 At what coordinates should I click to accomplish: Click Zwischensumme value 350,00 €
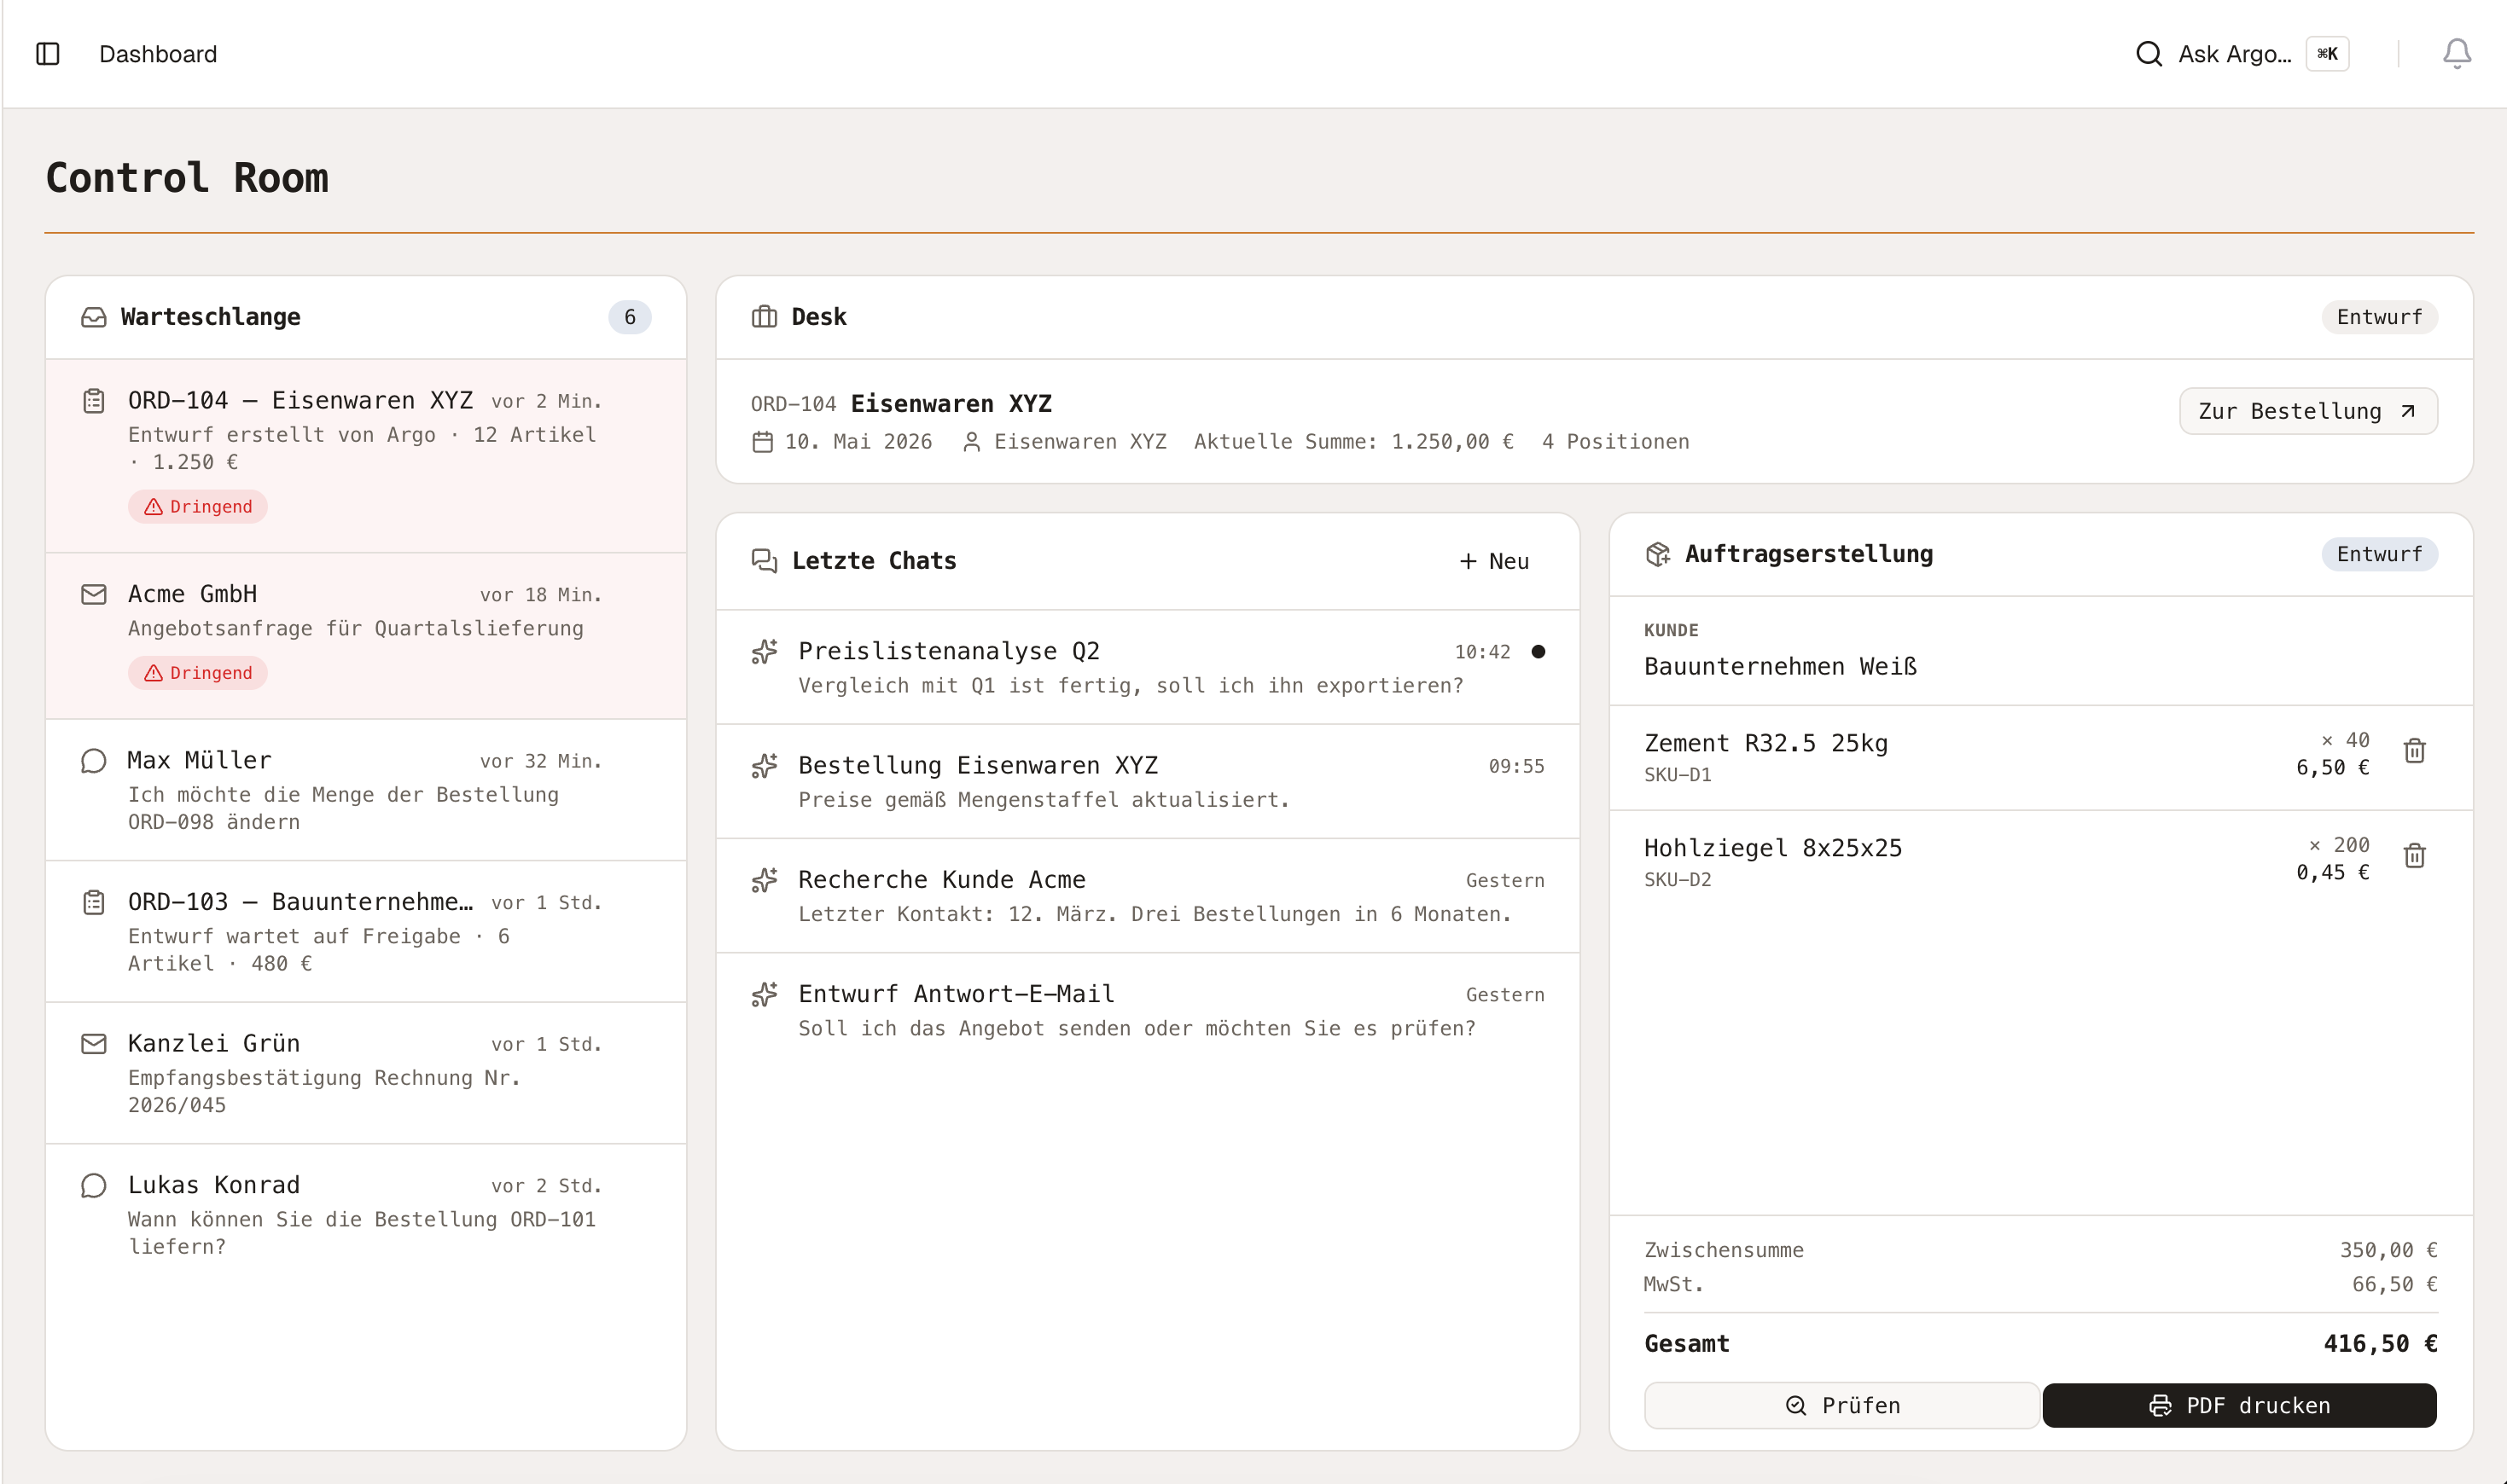coord(2388,1250)
